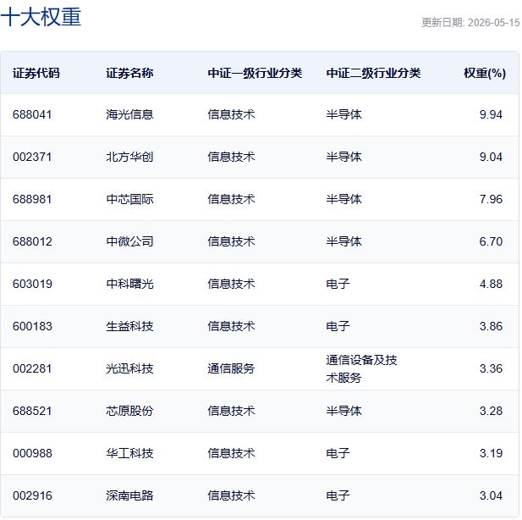Select security name 华工科技

pyautogui.click(x=129, y=453)
